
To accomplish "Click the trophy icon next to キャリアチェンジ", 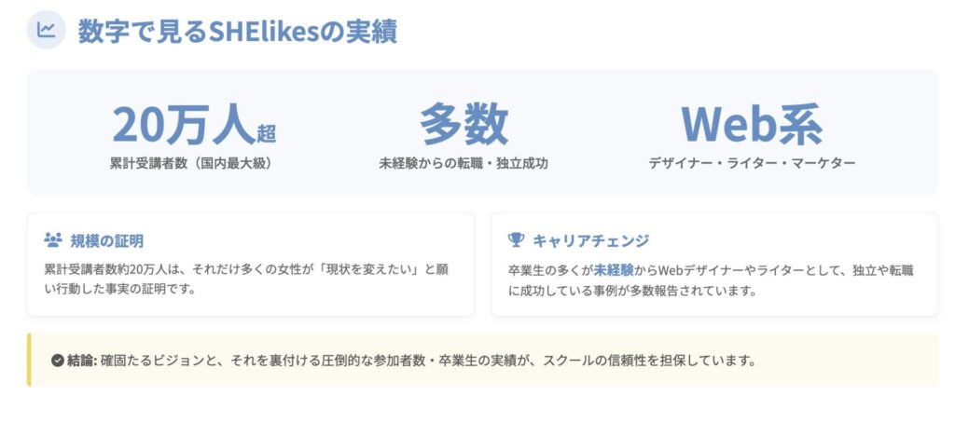I will [516, 240].
